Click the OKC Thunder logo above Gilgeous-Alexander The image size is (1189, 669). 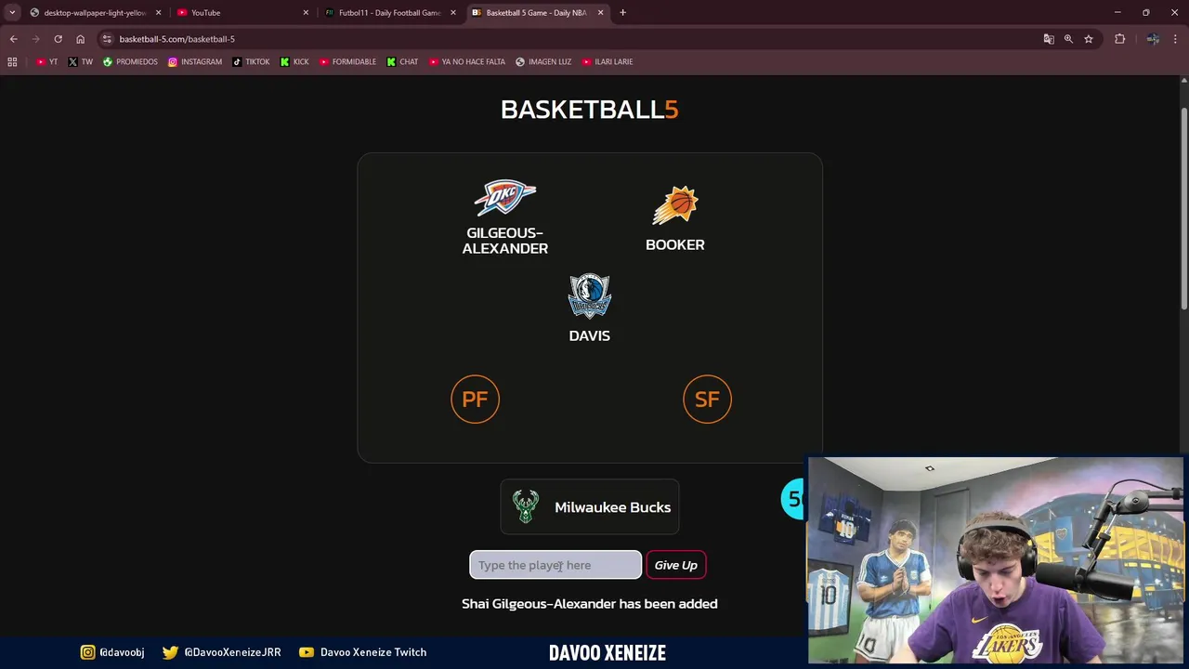tap(505, 198)
